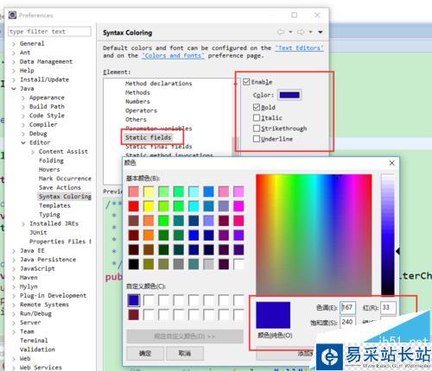432x371 pixels.
Task: Select Numbers element in list
Action: [x=137, y=102]
